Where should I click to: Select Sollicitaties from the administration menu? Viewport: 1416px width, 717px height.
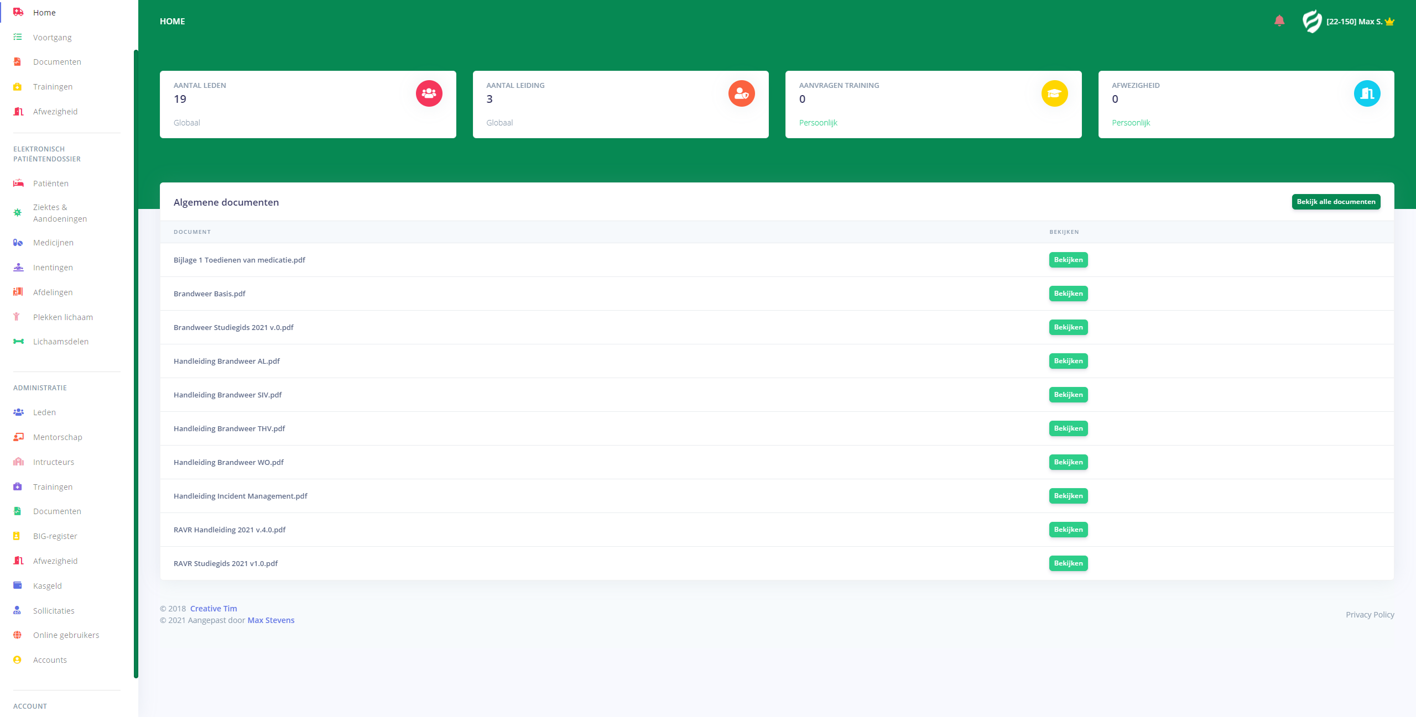pos(54,611)
